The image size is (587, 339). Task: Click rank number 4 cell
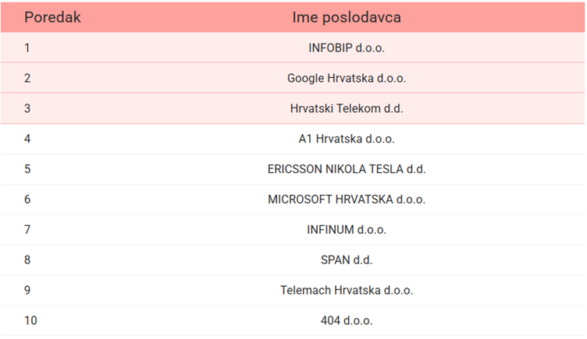coord(27,139)
